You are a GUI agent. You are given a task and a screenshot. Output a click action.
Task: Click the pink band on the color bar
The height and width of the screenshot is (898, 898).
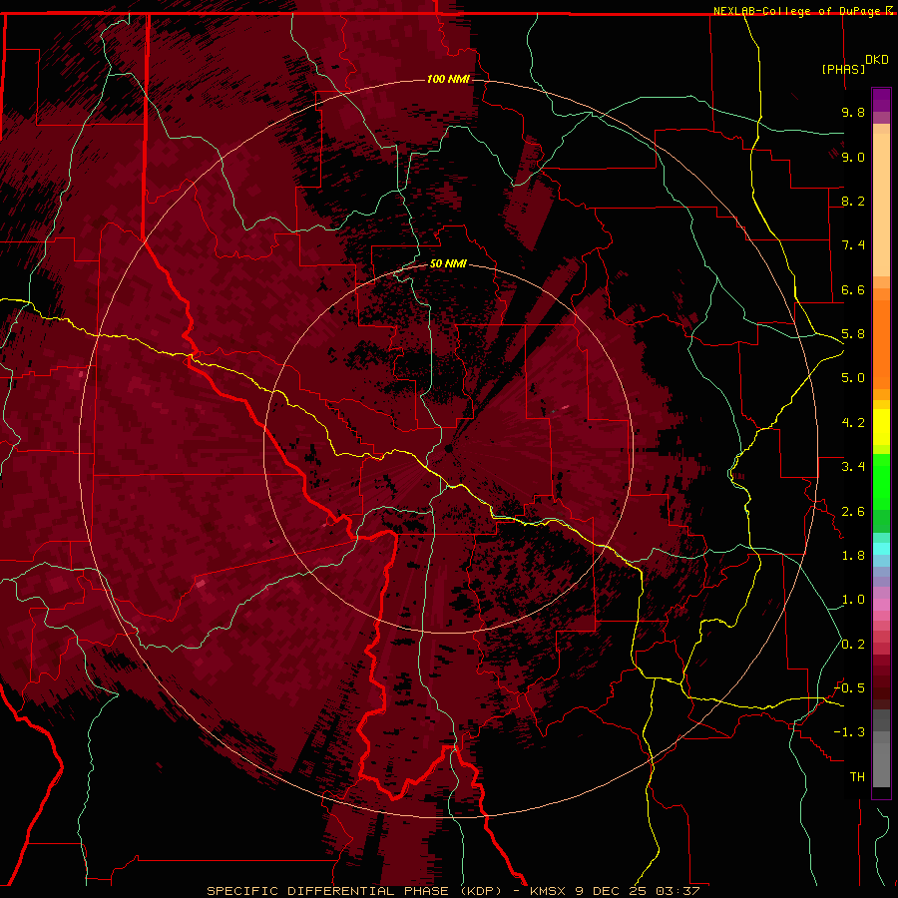click(881, 605)
